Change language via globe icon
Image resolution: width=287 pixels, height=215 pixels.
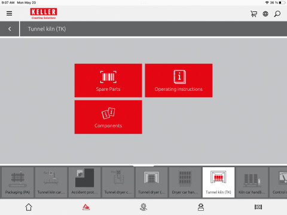point(265,14)
